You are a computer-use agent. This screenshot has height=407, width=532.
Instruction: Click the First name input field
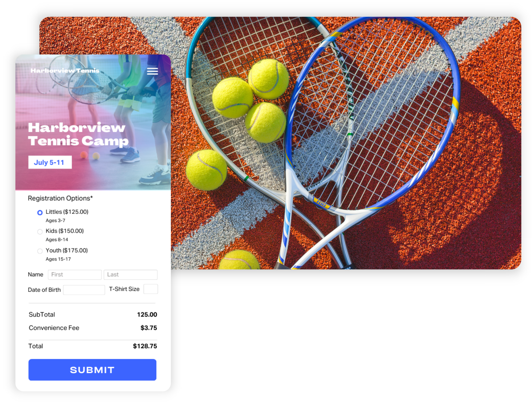[x=74, y=275]
